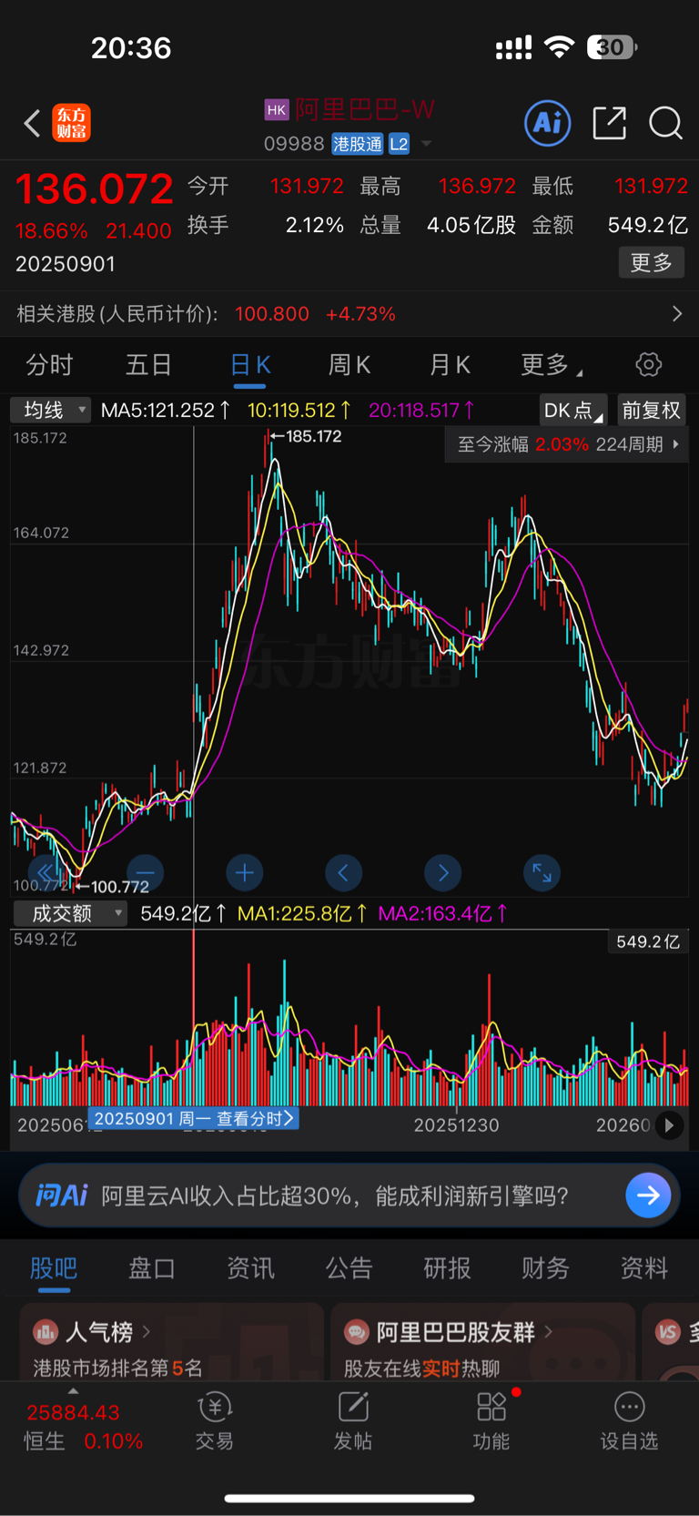
Task: Switch to 分时 chart tab
Action: click(x=49, y=365)
